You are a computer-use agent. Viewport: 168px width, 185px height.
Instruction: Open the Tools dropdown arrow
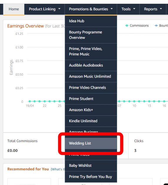pos(134,9)
